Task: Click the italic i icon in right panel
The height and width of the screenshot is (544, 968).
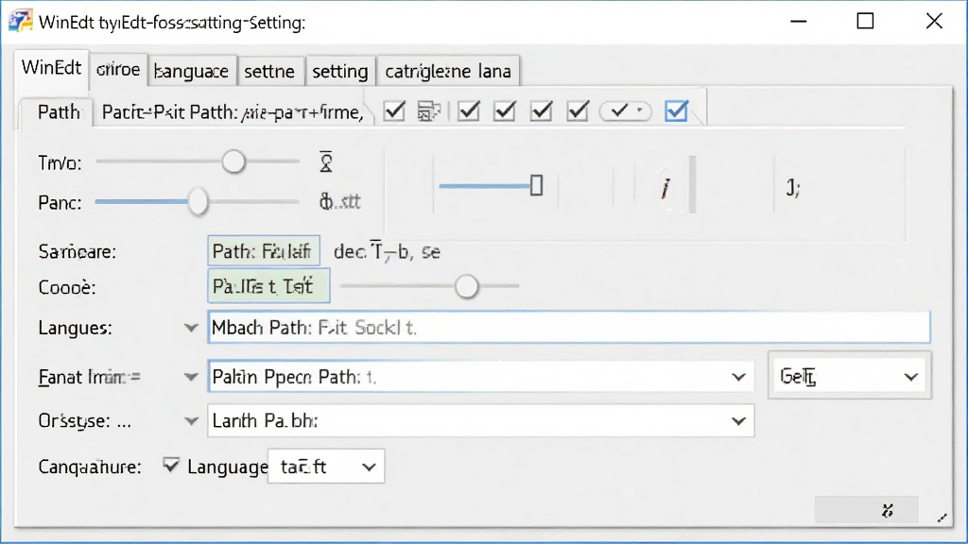Action: tap(665, 188)
